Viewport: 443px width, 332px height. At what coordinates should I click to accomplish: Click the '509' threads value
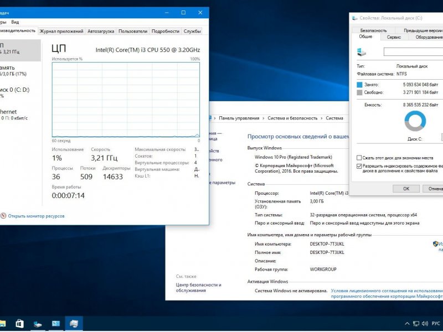point(86,177)
